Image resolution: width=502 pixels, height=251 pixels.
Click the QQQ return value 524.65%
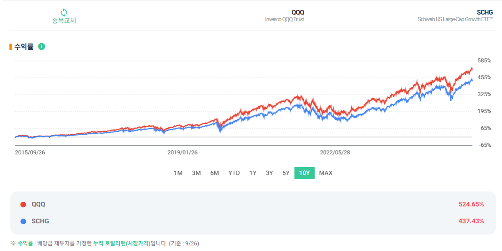point(471,205)
